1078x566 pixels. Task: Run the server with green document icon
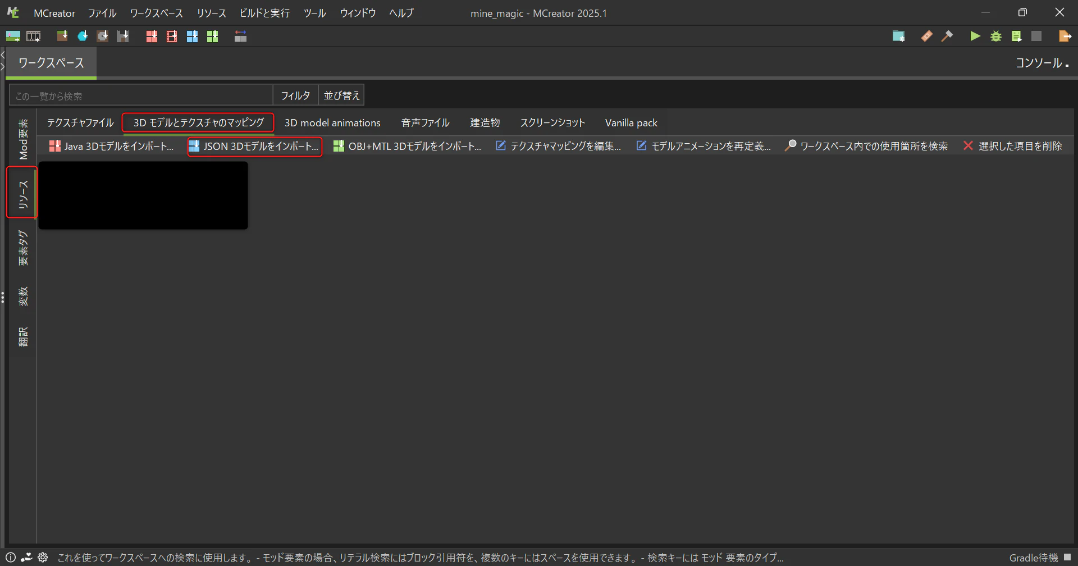click(1016, 36)
